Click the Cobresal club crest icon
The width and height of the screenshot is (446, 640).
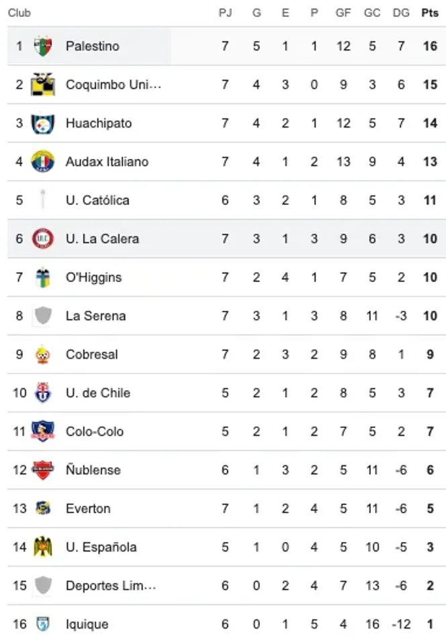43,355
